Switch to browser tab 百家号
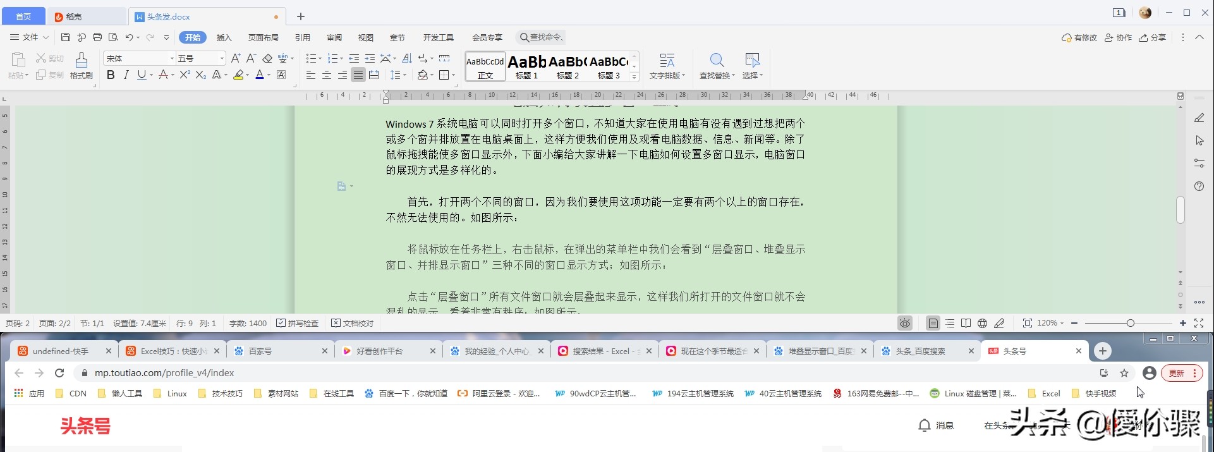This screenshot has height=452, width=1214. tap(280, 351)
